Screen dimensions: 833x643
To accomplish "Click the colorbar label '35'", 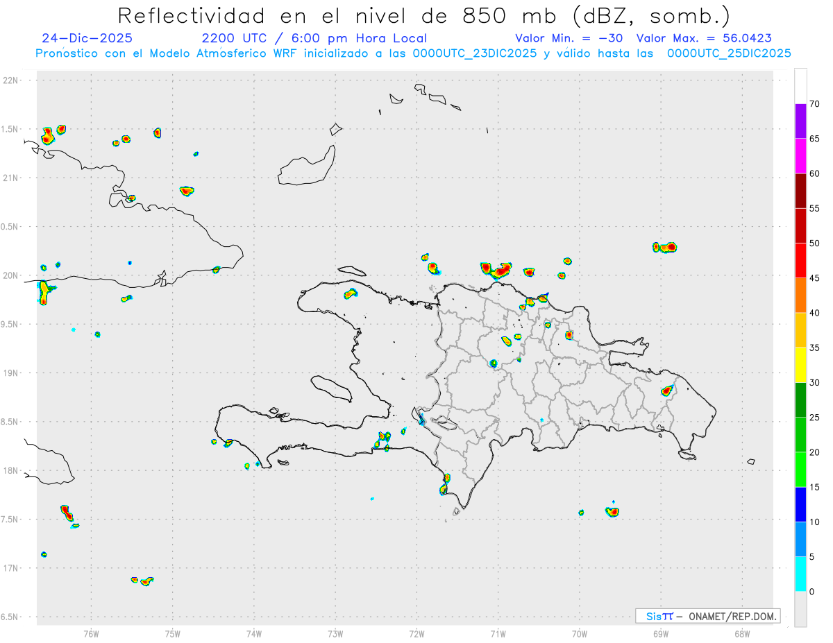I will point(814,348).
